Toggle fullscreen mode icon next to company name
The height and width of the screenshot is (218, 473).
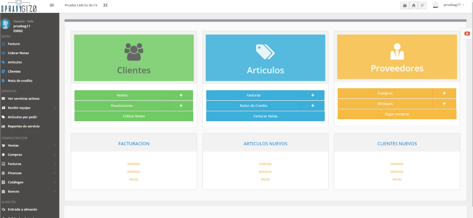click(x=105, y=5)
